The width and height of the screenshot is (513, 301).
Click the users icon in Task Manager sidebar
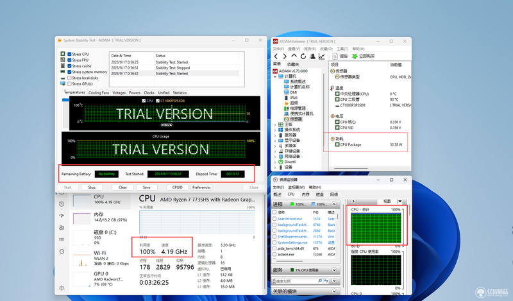[62, 228]
